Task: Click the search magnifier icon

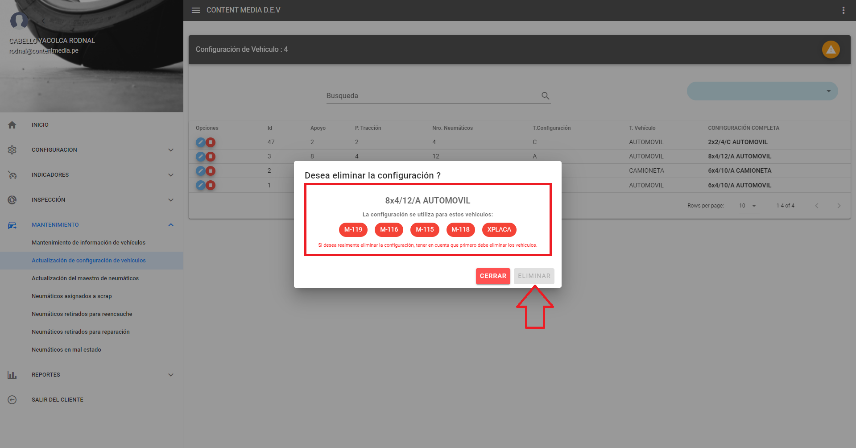Action: coord(545,95)
